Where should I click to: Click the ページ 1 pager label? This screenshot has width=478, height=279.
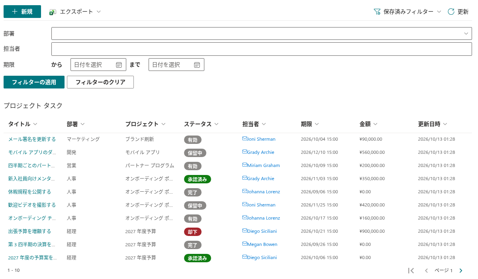[x=443, y=271]
